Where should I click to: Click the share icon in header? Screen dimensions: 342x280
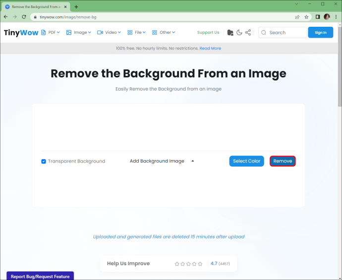(x=248, y=33)
